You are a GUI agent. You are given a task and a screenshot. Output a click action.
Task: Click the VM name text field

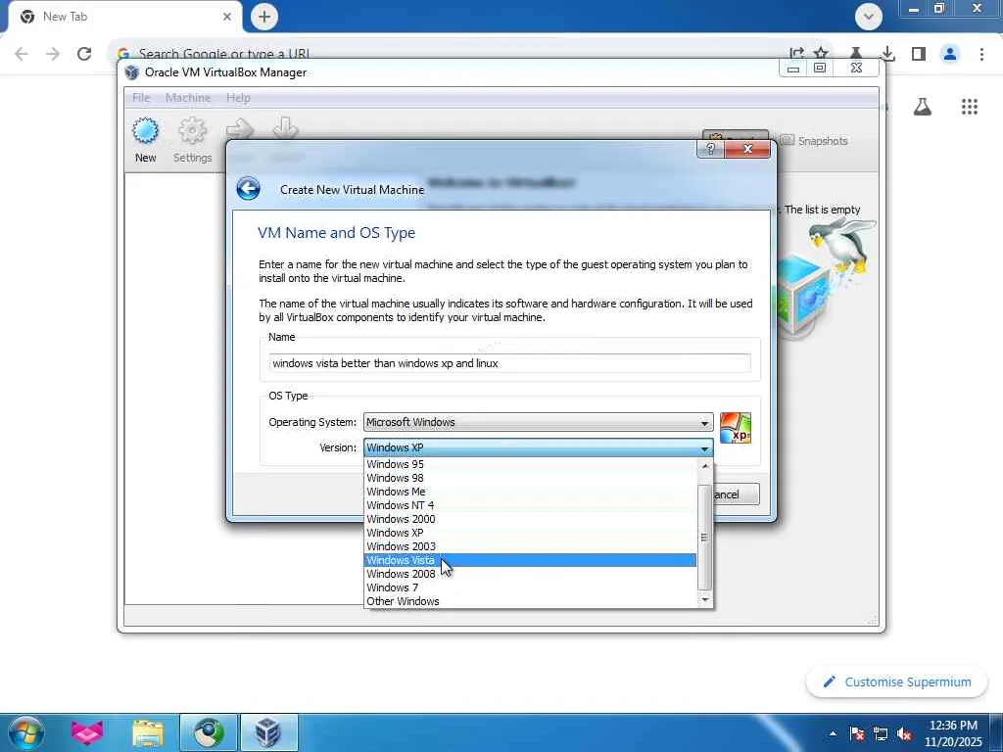pyautogui.click(x=509, y=363)
